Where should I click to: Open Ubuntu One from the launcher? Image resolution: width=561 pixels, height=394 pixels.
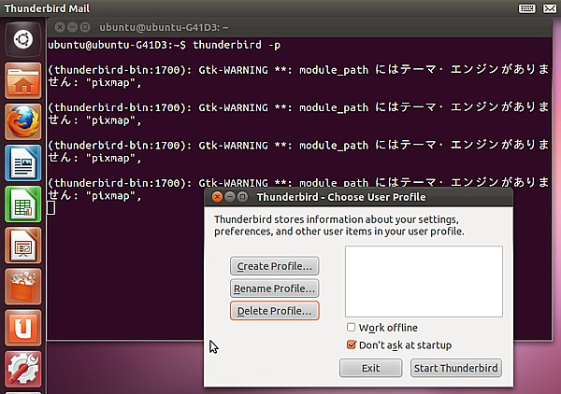[22, 330]
